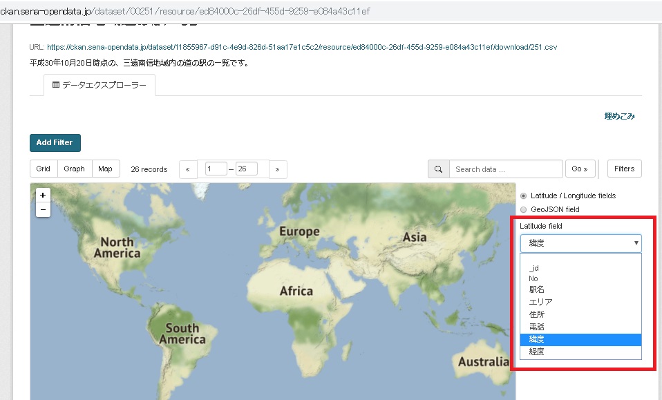Go to next records page arrow
This screenshot has width=662, height=400.
[x=278, y=169]
